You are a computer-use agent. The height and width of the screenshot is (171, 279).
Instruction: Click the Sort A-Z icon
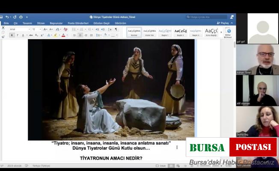[110, 29]
